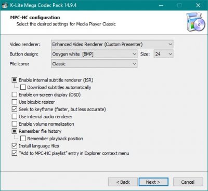208x191 pixels.
Task: Go to the previous step with Back
Action: (x=123, y=182)
